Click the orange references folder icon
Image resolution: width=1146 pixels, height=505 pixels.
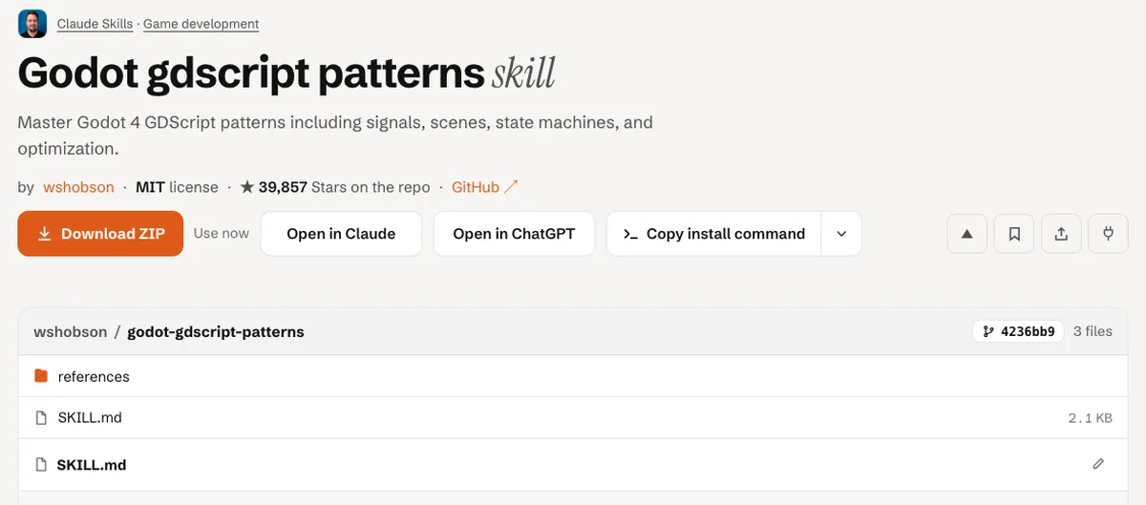click(41, 376)
